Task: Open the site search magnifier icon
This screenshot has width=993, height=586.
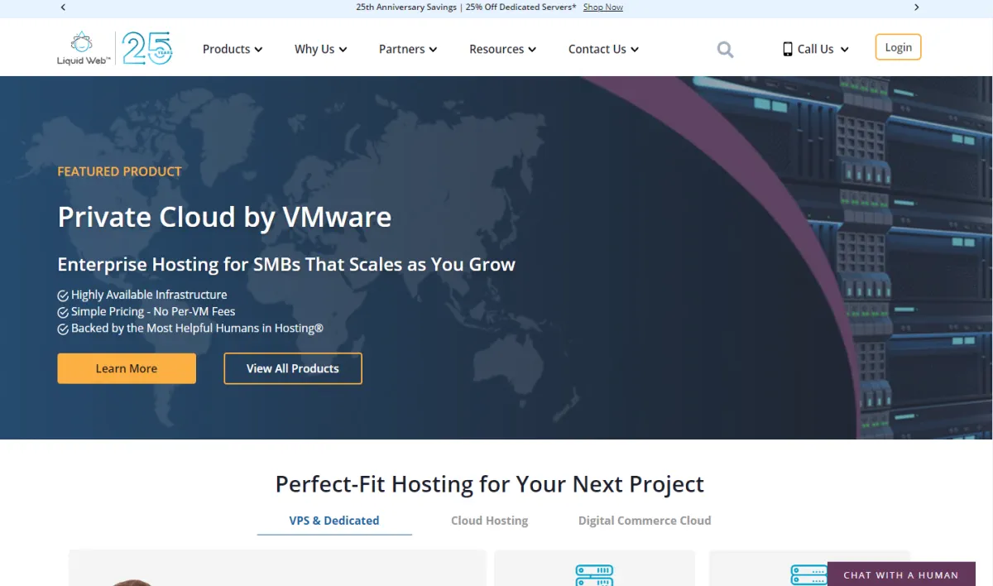Action: coord(725,50)
